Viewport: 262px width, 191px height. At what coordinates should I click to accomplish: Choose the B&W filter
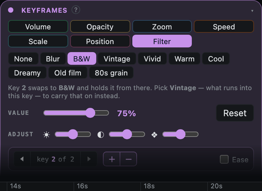pyautogui.click(x=82, y=59)
